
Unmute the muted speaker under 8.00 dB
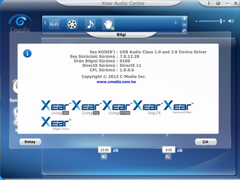[168, 157]
